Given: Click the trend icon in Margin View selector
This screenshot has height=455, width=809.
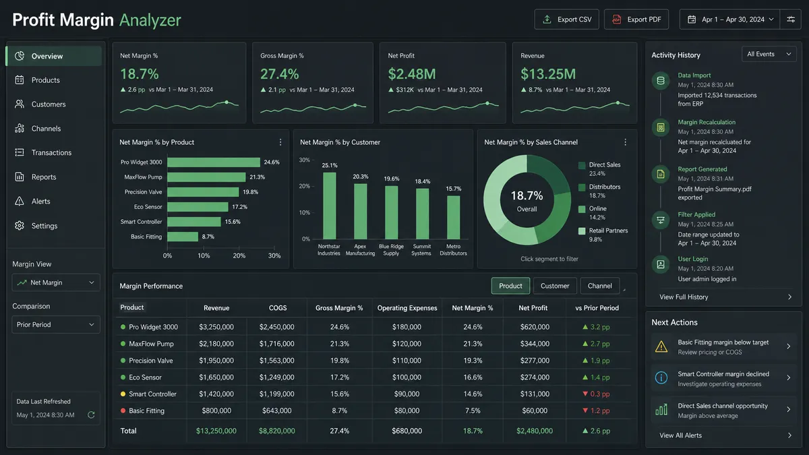Looking at the screenshot, I should (22, 282).
